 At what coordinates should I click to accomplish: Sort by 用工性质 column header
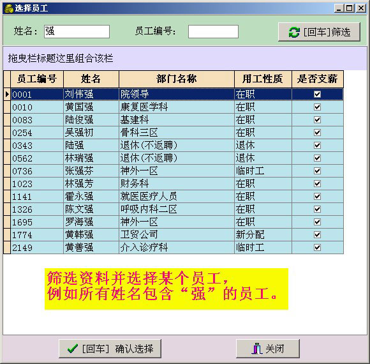[263, 79]
